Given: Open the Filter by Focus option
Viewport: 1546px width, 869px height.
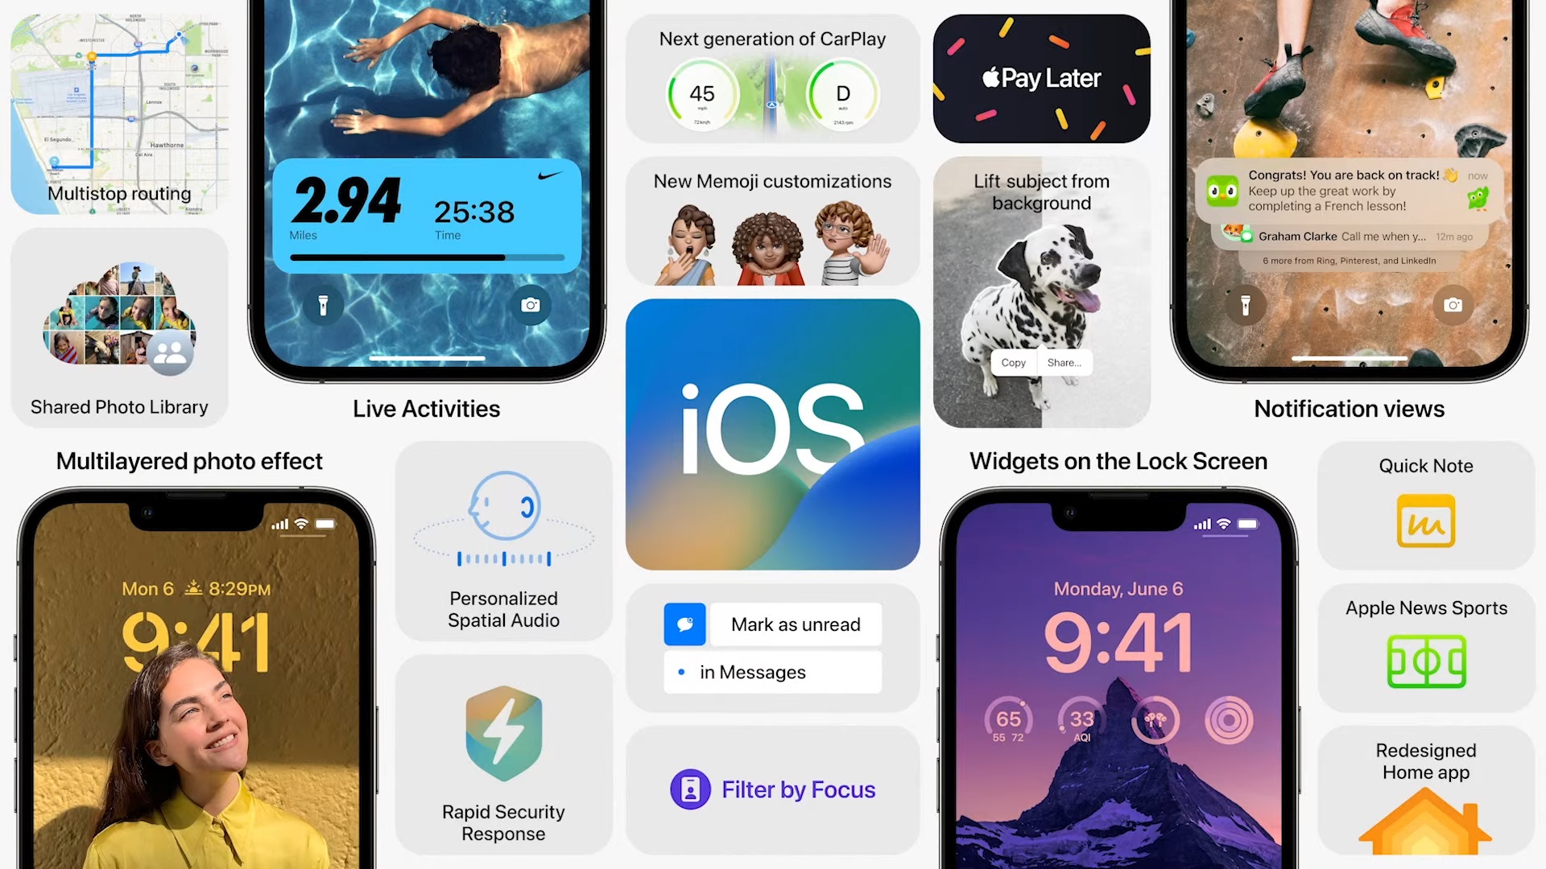Looking at the screenshot, I should pos(772,789).
